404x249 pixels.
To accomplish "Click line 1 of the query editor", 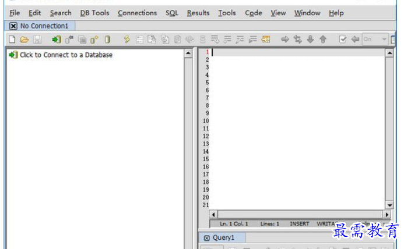I will pyautogui.click(x=297, y=52).
